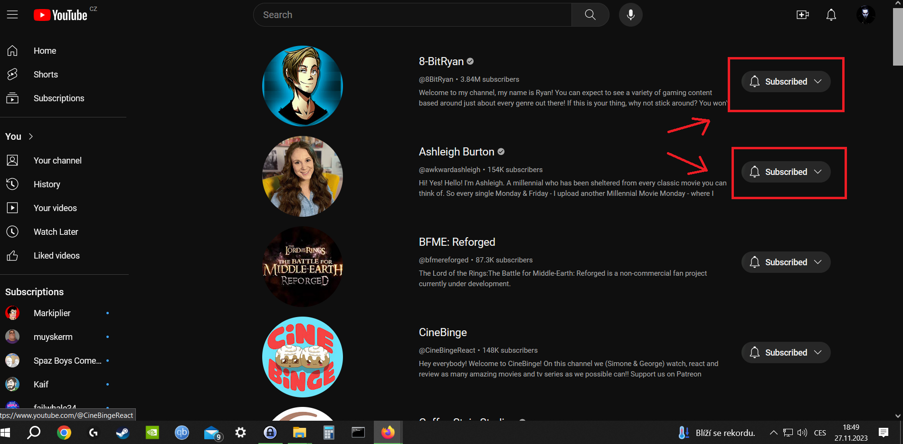Viewport: 903px width, 444px height.
Task: Open Steam from taskbar
Action: (x=123, y=433)
